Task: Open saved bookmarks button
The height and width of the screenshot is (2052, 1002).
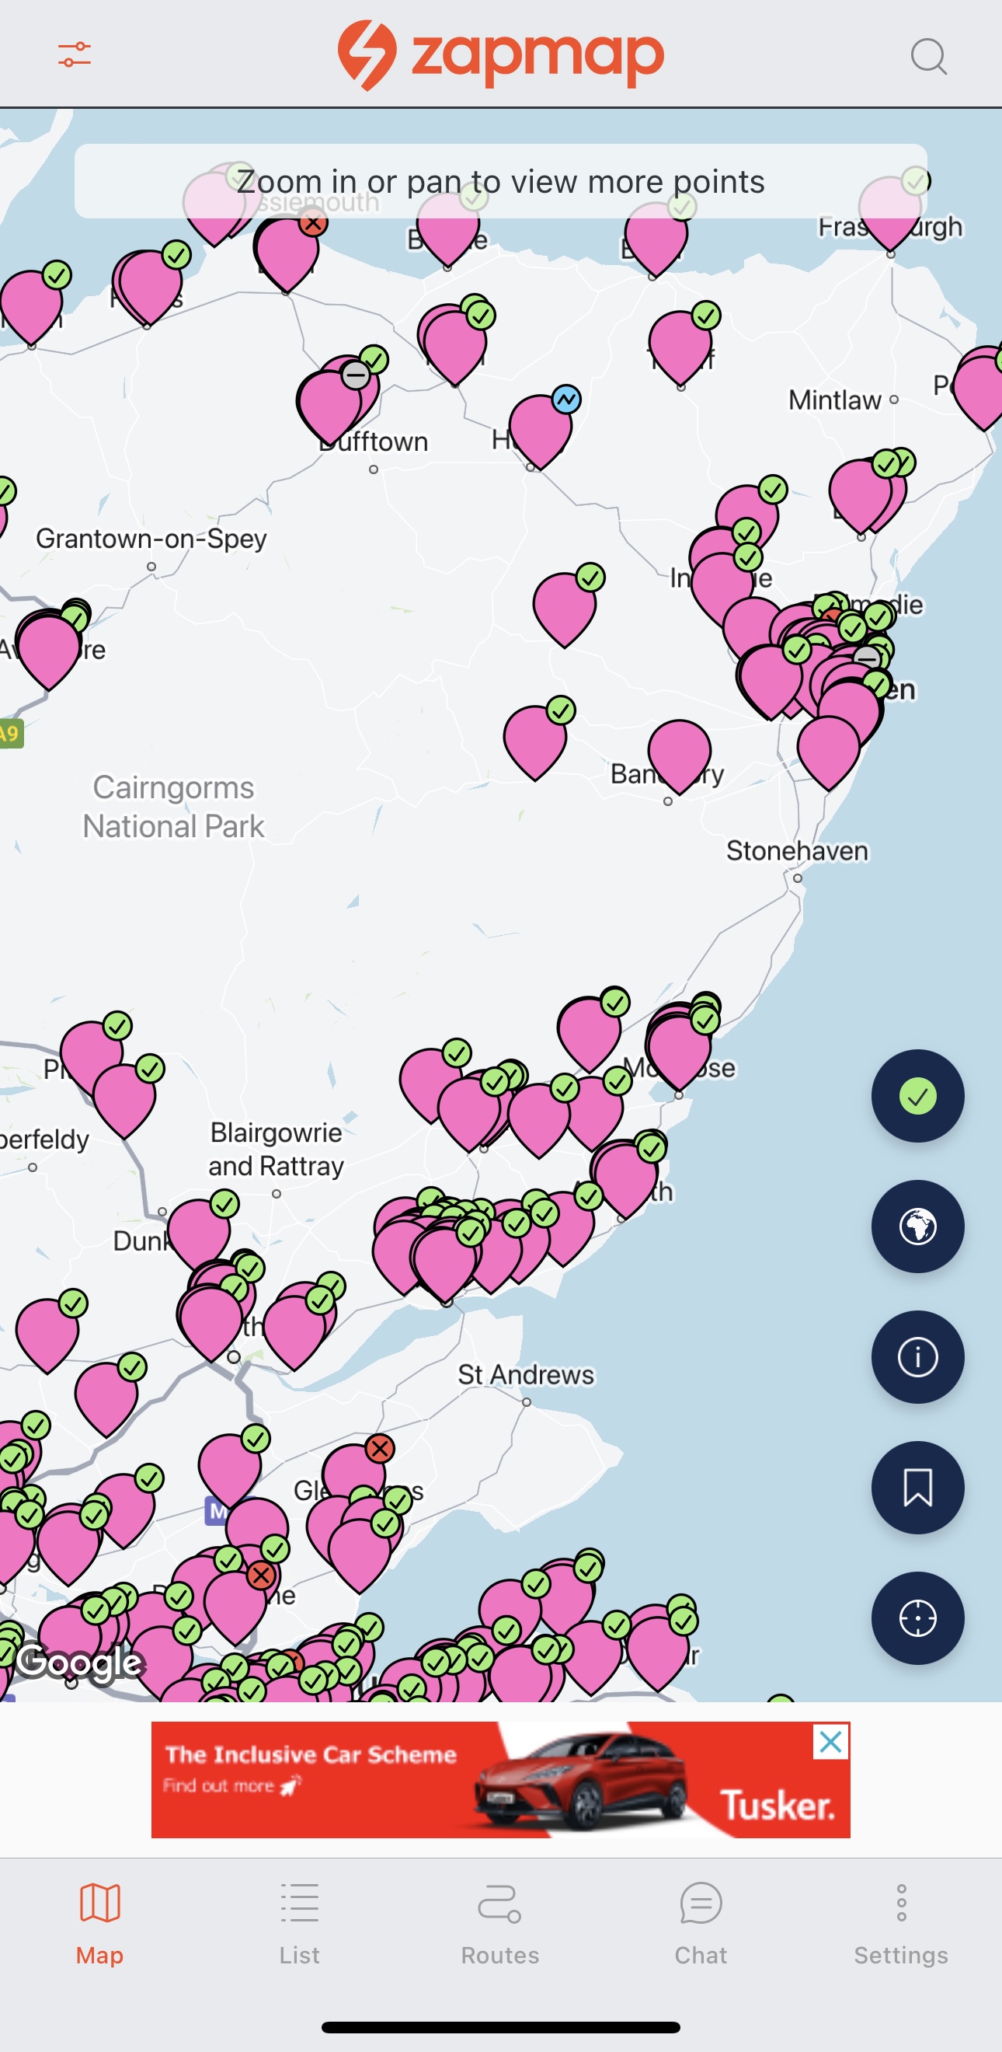Action: point(917,1488)
